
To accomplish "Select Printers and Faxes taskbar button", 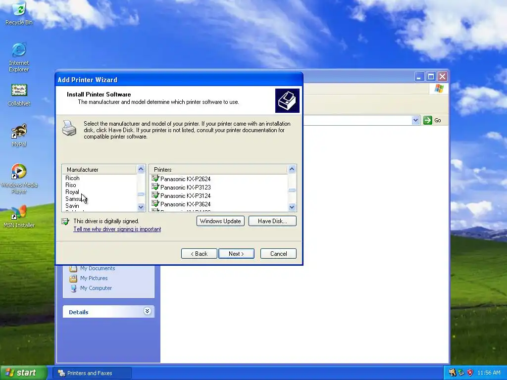I will [92, 373].
